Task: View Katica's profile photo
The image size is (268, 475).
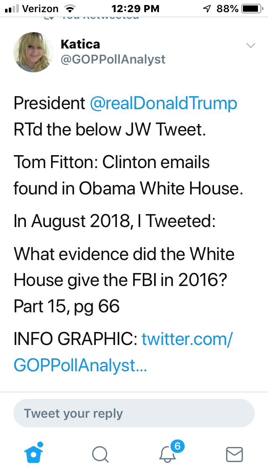Action: [x=32, y=52]
